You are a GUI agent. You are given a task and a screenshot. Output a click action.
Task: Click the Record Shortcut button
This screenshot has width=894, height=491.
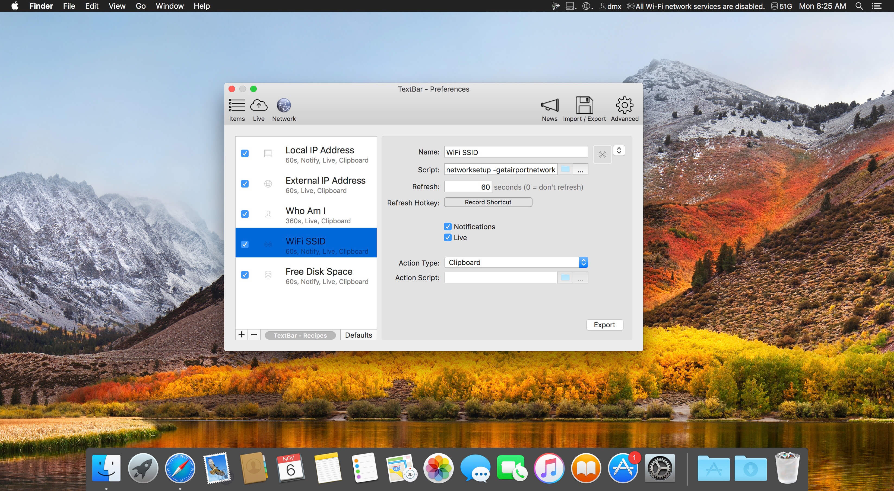coord(488,202)
